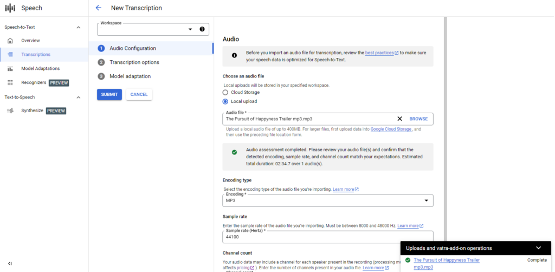Click the Model Adaptations chart icon

(x=10, y=69)
